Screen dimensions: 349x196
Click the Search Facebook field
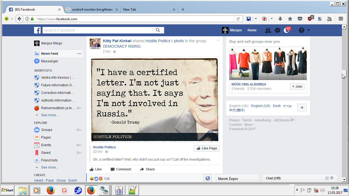click(x=97, y=30)
